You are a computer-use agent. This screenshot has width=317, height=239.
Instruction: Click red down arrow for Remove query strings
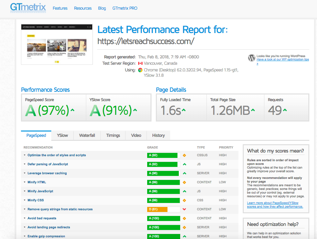point(184,209)
